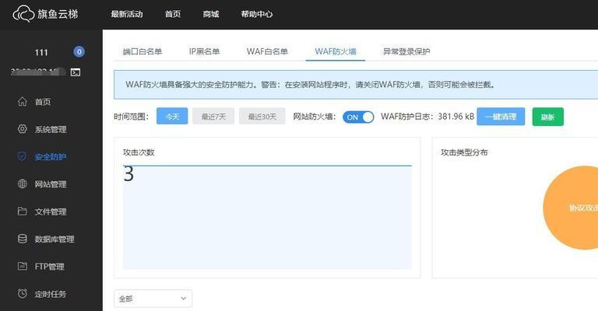The height and width of the screenshot is (311, 598).
Task: Turn off the 网站防火墙 ON switch
Action: point(358,117)
